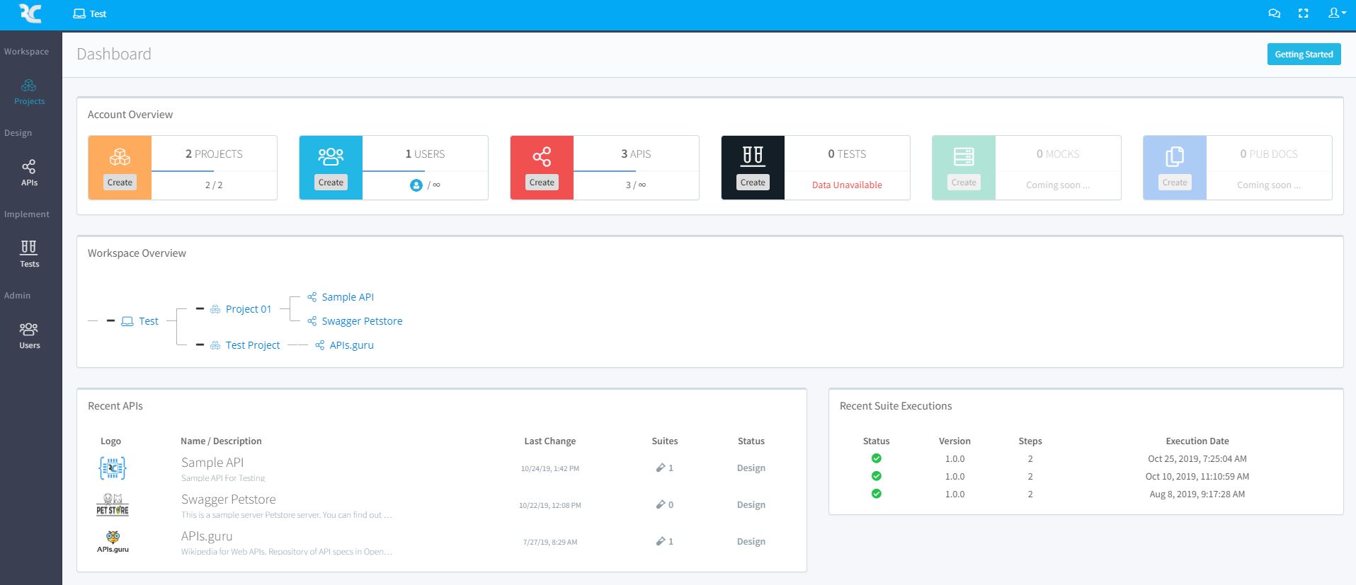Open the Oct 25 suite execution status icon
This screenshot has height=585, width=1356.
point(876,458)
